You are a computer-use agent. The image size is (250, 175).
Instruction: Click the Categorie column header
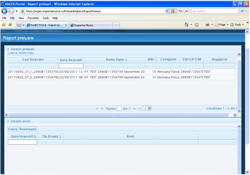168,59
